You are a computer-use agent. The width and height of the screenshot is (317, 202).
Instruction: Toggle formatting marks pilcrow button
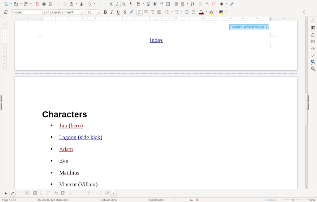[130, 4]
